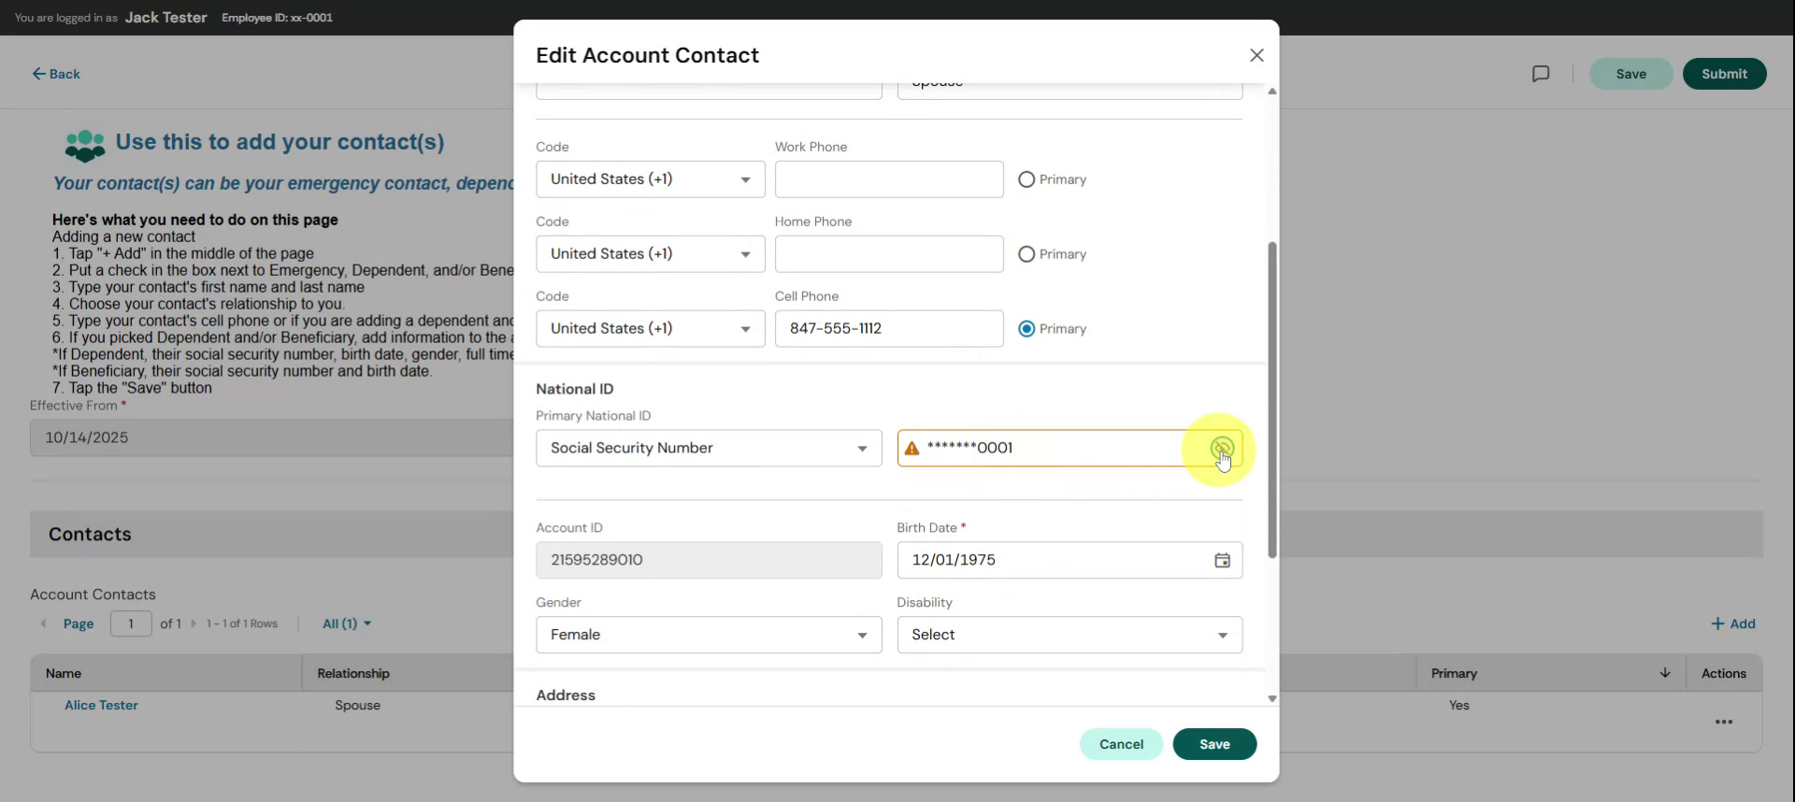Open the Actions ellipsis for Alice Tester

1723,722
